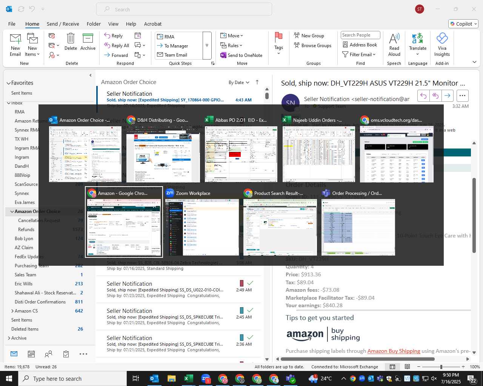This screenshot has height=386, width=483.
Task: Click the reading pane Reply arrow
Action: [x=423, y=96]
